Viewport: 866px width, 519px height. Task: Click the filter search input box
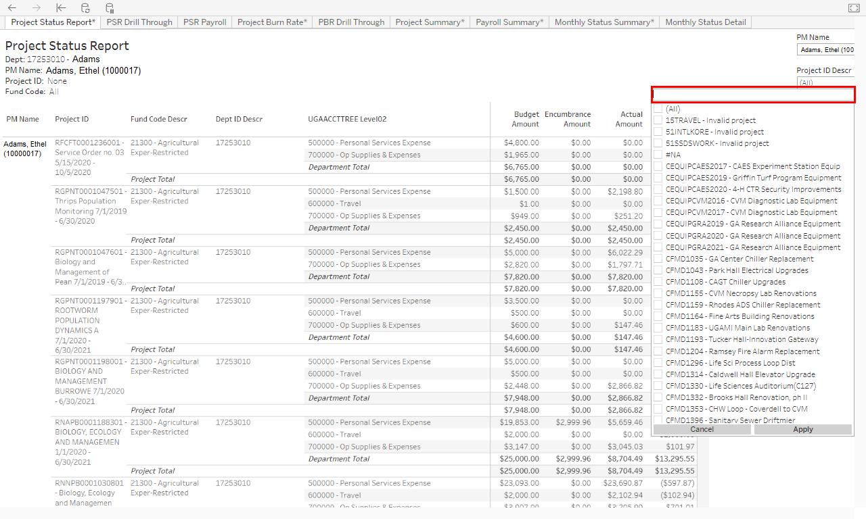click(753, 95)
